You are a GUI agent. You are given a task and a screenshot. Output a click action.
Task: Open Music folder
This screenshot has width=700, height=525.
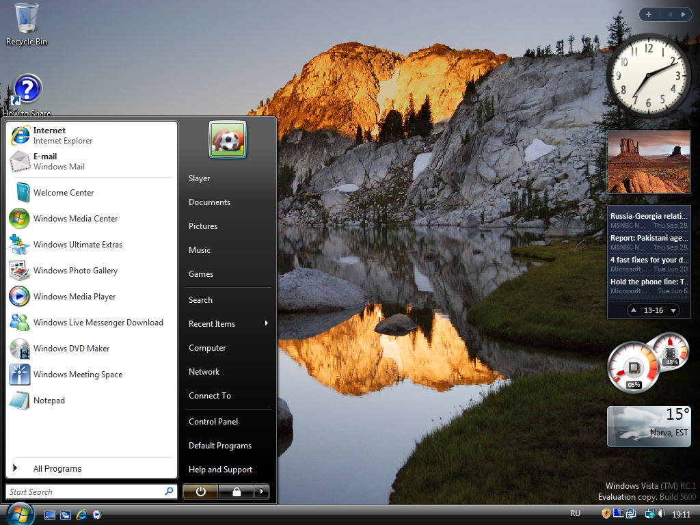click(228, 250)
